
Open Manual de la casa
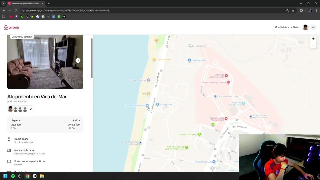pos(45,152)
